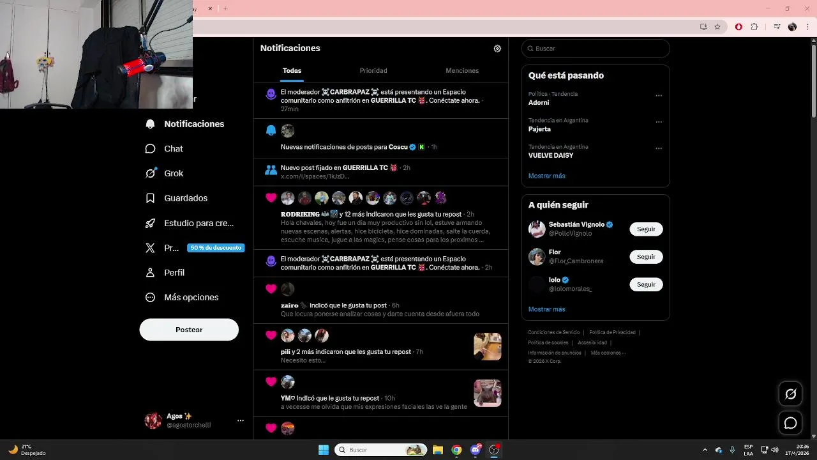This screenshot has height=460, width=817.
Task: Open the VUELVE DAISY trend
Action: point(551,155)
